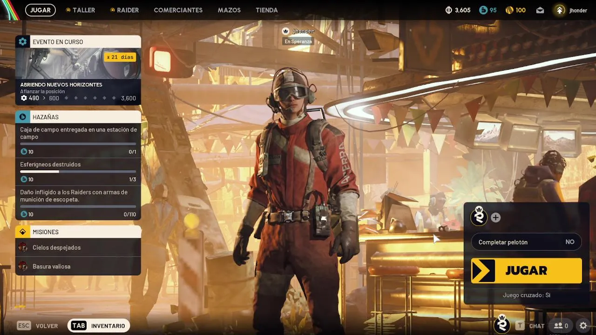Open the EVENTO EN CURSO gear icon
The height and width of the screenshot is (335, 596).
pos(22,42)
